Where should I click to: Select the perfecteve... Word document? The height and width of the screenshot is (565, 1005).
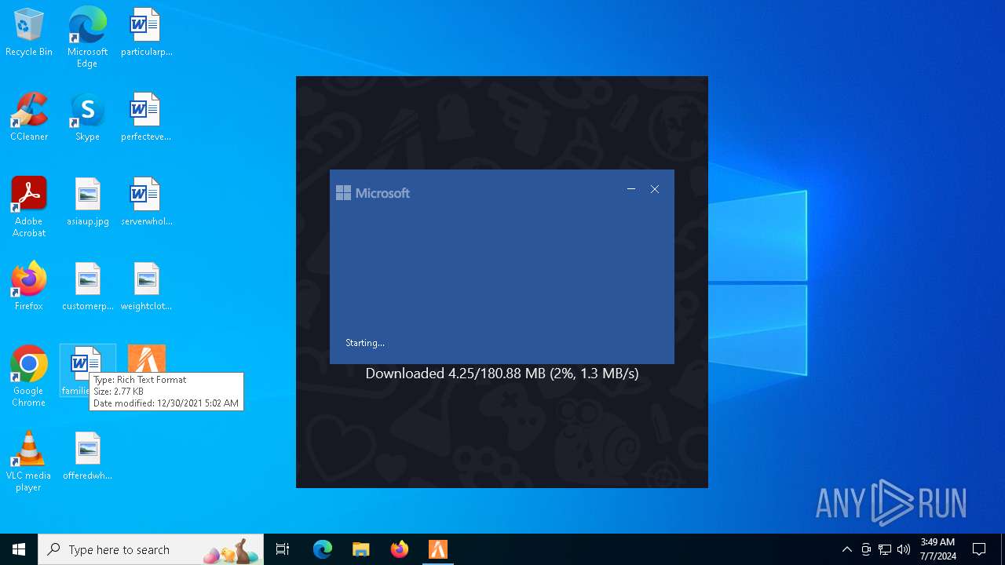(x=146, y=117)
